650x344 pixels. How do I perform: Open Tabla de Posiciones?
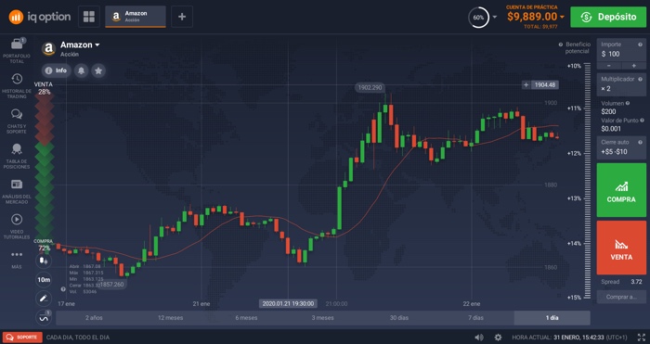point(17,156)
